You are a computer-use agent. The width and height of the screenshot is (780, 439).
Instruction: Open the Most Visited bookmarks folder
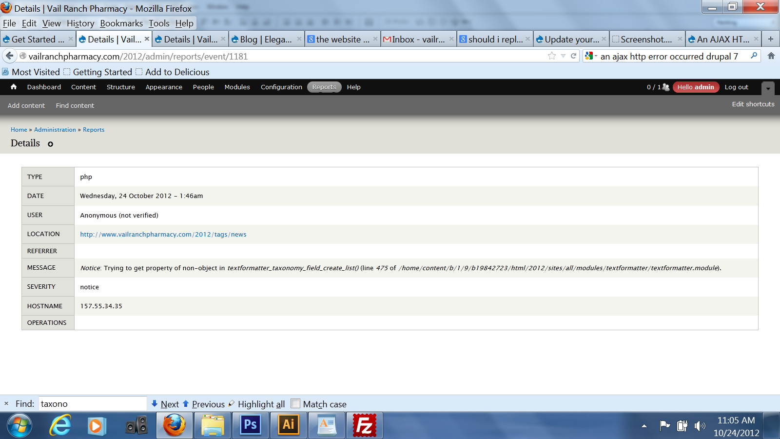[31, 72]
